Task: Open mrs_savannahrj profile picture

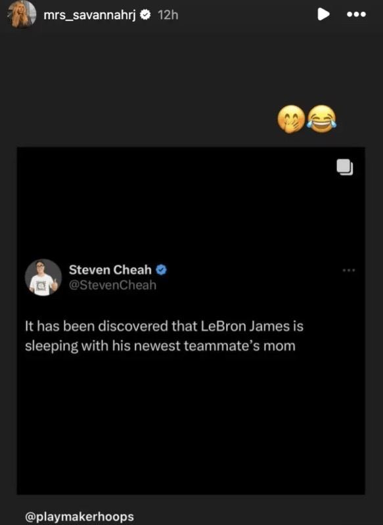Action: click(x=23, y=14)
